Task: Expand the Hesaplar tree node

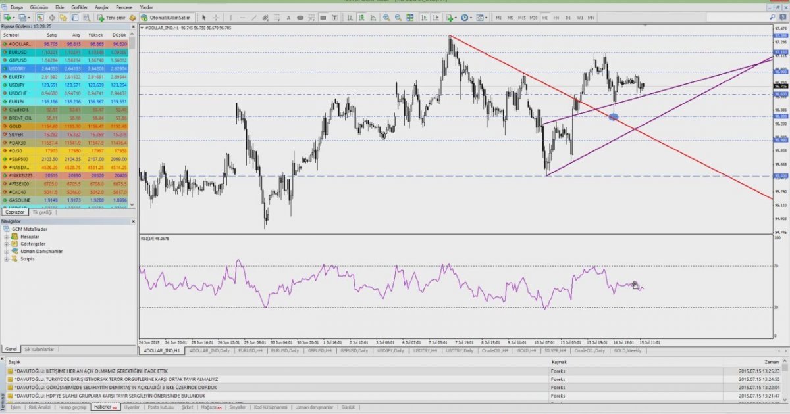Action: 7,236
